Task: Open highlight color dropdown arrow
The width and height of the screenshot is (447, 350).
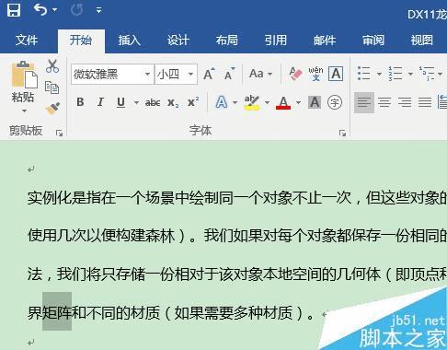Action: (x=267, y=102)
